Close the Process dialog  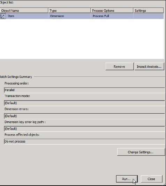click(151, 179)
